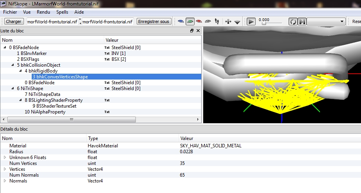
Task: Click the Nom column header in block list
Action: point(52,40)
